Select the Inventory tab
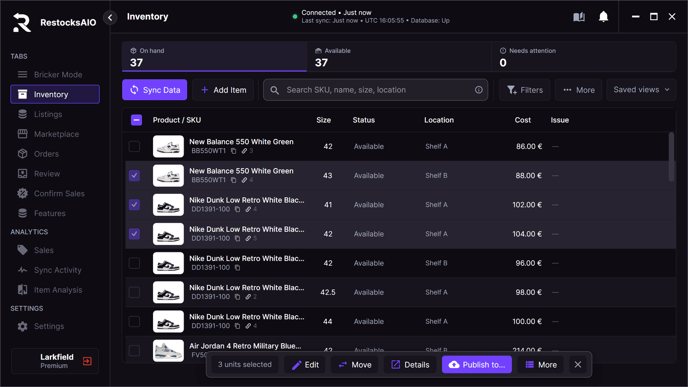This screenshot has height=387, width=688. click(x=55, y=94)
